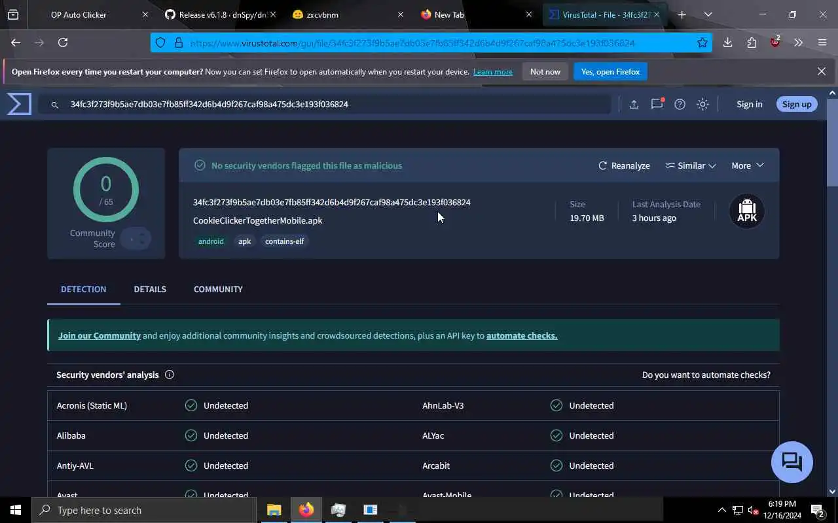Image resolution: width=838 pixels, height=523 pixels.
Task: Open the chat support bubble
Action: pos(792,462)
